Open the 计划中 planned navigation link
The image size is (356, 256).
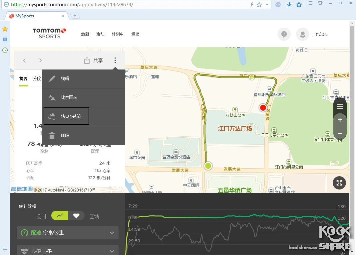coord(118,34)
